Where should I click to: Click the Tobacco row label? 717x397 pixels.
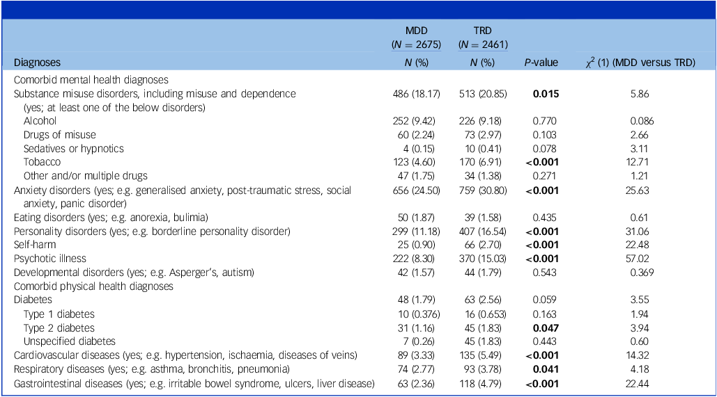41,162
